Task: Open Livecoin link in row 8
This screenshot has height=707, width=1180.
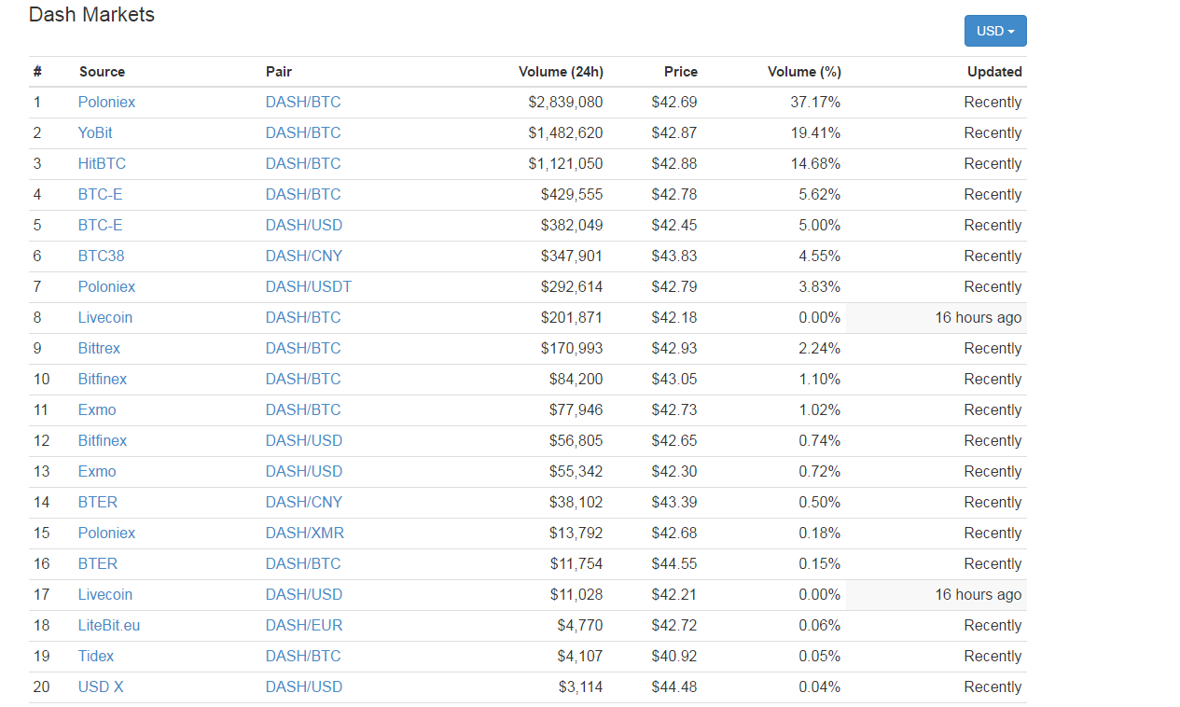Action: 105,317
